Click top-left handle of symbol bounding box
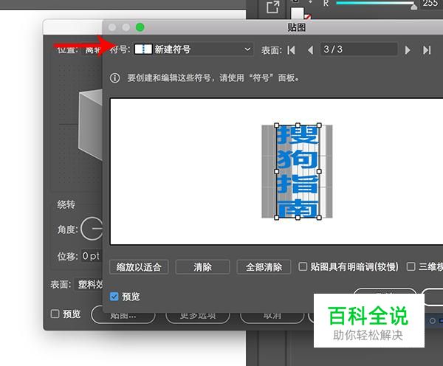This screenshot has width=443, height=366. click(277, 125)
